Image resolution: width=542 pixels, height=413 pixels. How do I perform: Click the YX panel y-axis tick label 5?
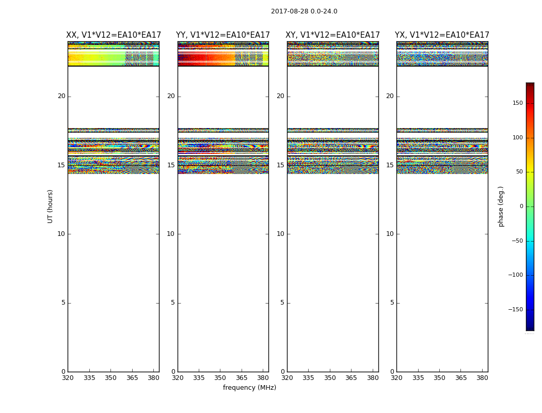pos(392,303)
